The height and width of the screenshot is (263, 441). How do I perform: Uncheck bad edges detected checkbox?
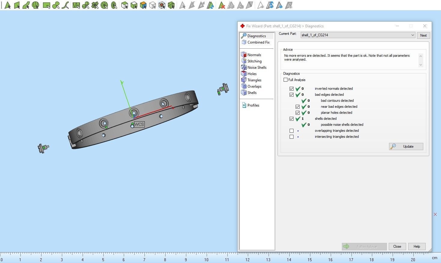point(291,95)
